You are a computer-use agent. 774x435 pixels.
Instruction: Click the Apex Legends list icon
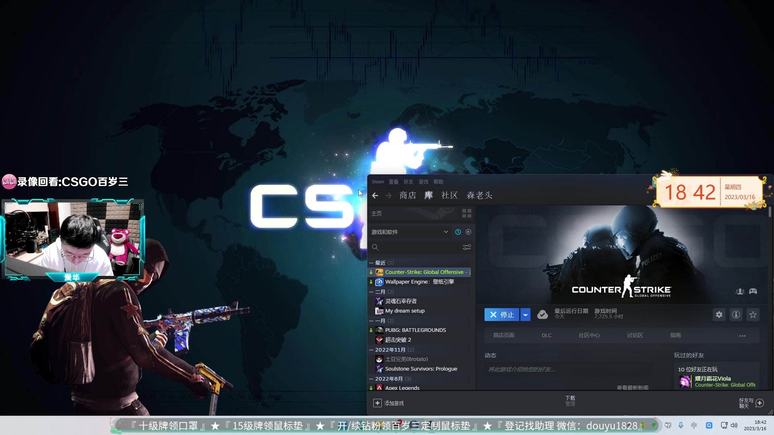pos(379,387)
